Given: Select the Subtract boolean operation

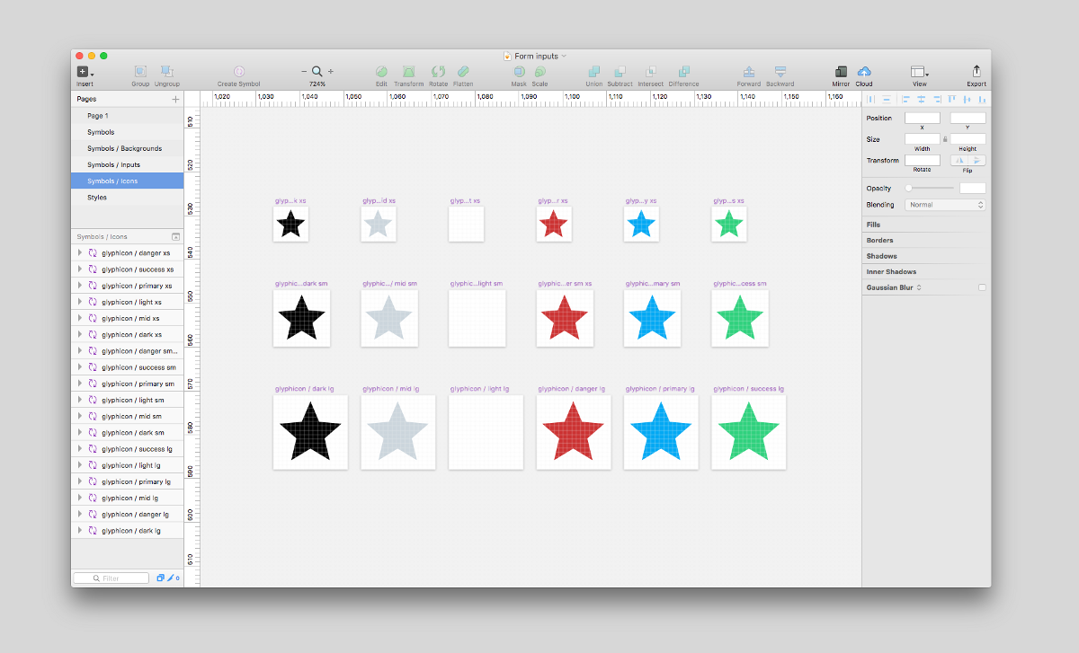Looking at the screenshot, I should point(620,74).
